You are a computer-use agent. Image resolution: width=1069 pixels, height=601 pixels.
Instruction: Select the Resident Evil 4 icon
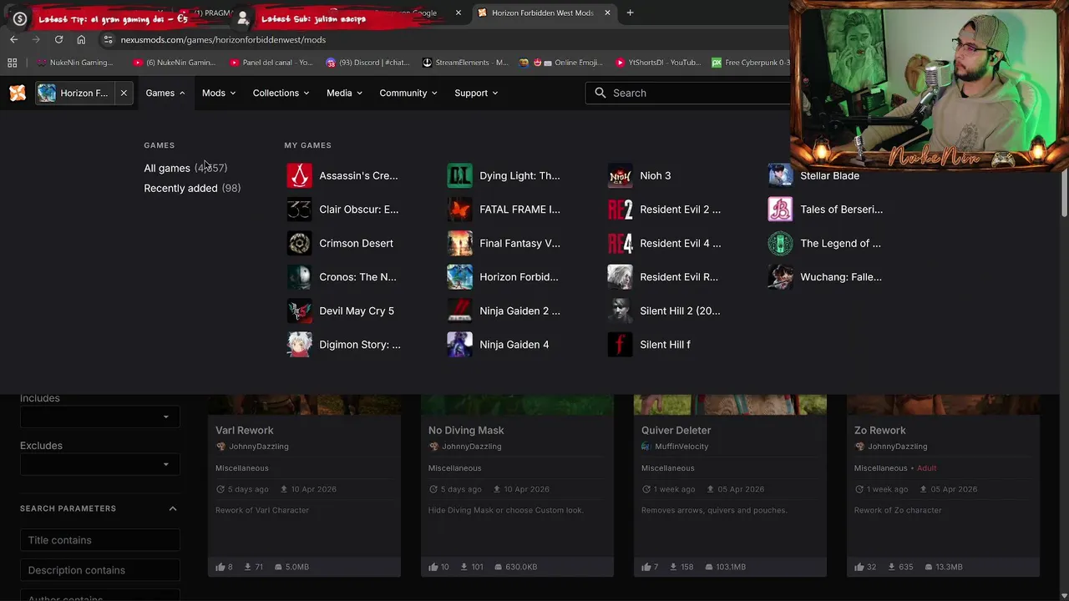620,243
